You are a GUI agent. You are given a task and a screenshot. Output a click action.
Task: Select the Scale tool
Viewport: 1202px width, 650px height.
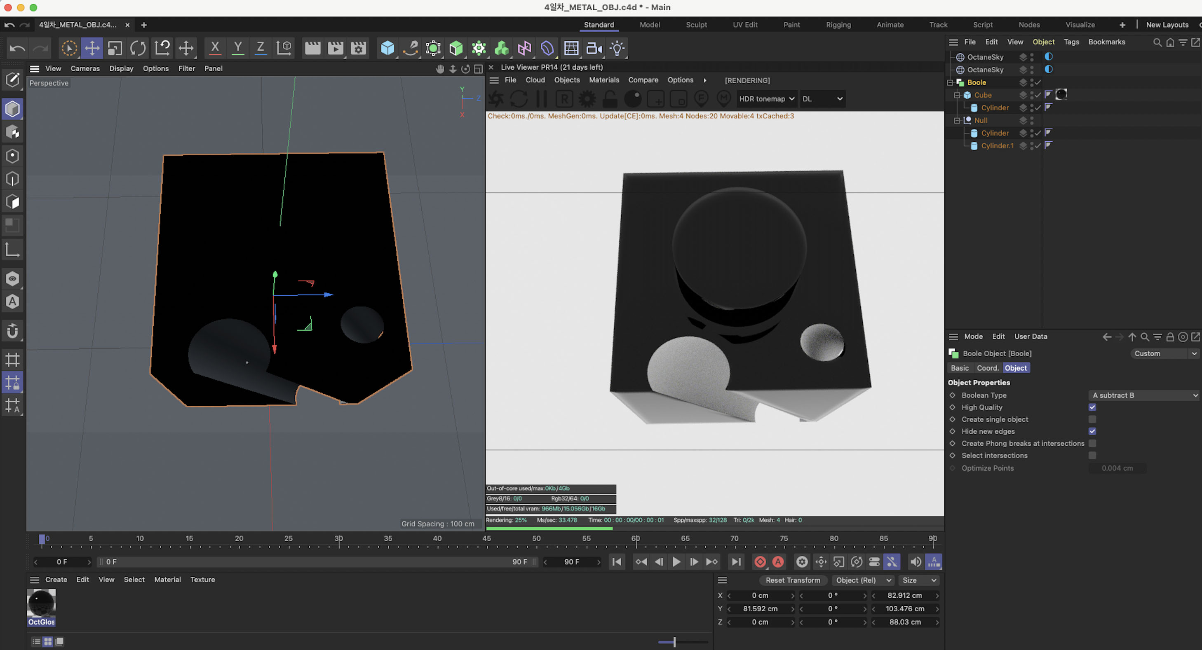[115, 48]
